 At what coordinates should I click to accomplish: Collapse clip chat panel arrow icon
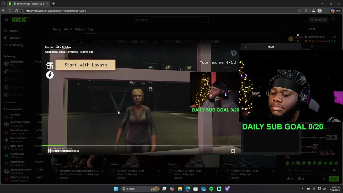click(x=244, y=47)
